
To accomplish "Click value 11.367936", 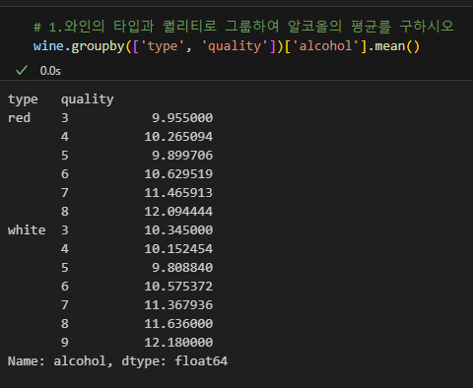I will click(x=178, y=305).
